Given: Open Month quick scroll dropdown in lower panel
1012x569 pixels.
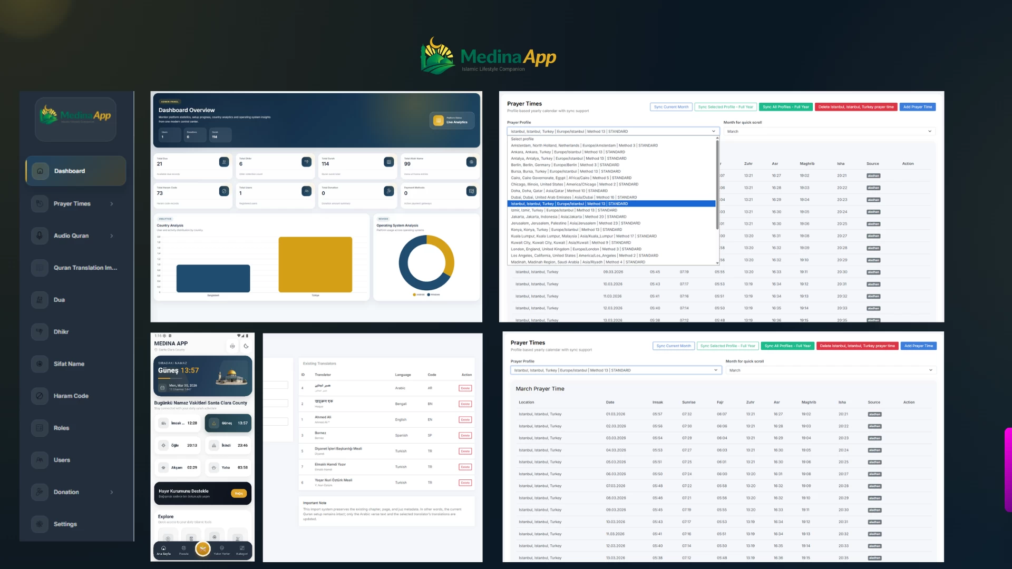Looking at the screenshot, I should click(x=831, y=370).
